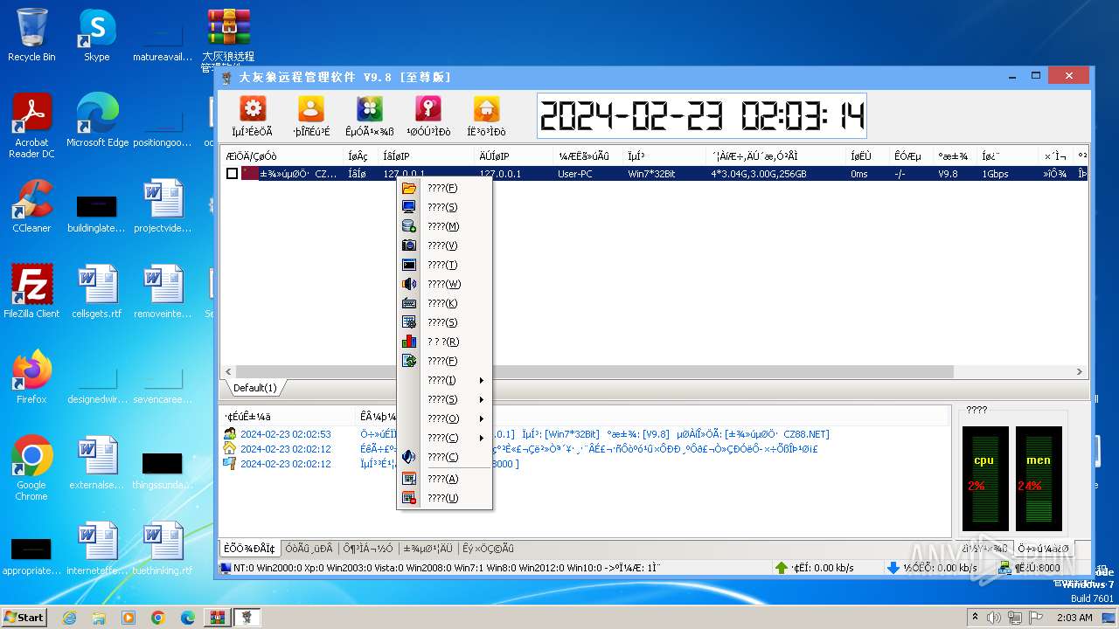
Task: Click the cpu usage meter
Action: click(x=984, y=479)
